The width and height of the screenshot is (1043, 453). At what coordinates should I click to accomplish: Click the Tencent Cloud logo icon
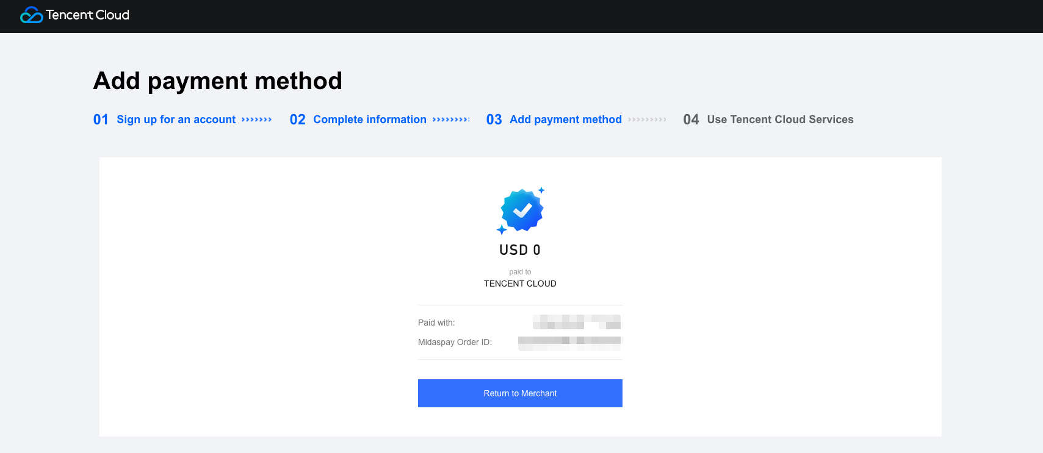pos(31,15)
